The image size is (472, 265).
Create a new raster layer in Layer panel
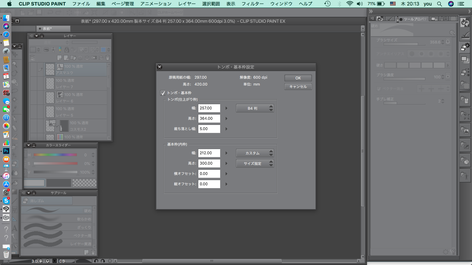pos(59,58)
